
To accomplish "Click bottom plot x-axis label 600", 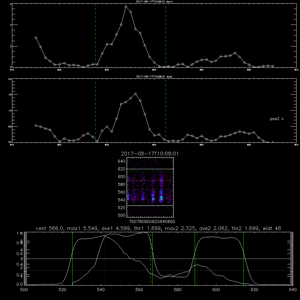I will tap(216, 290).
